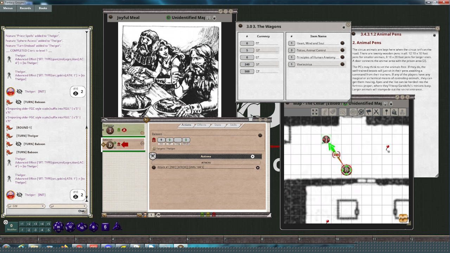Toggle the red faction helmet filter
This screenshot has width=450, height=253.
213,215
